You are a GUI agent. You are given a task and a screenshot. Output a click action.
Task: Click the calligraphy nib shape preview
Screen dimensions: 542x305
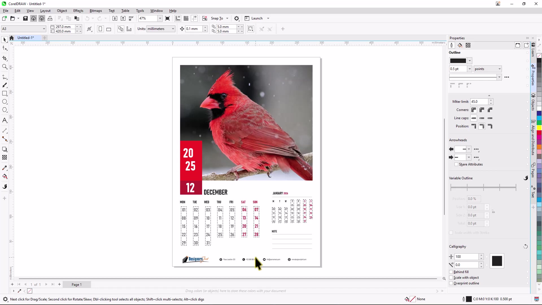tap(497, 261)
